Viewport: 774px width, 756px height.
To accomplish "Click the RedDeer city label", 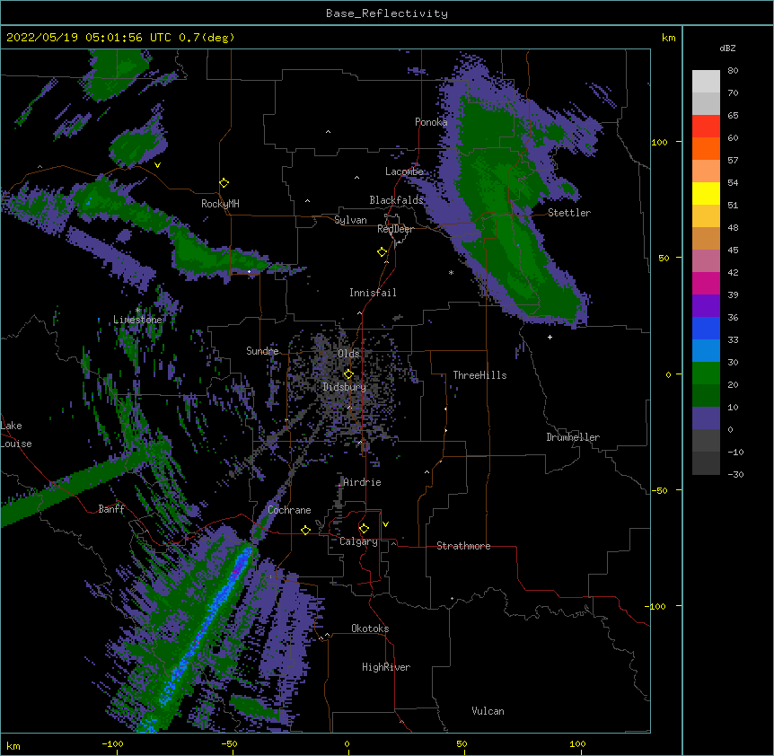I will (395, 229).
